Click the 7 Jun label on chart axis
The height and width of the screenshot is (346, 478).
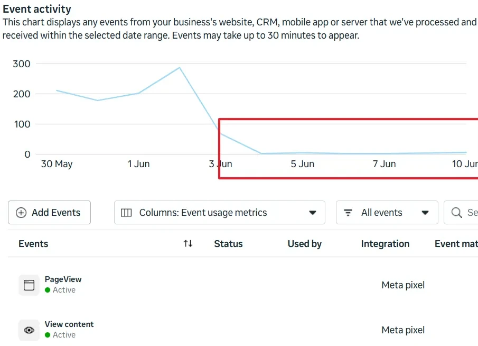click(384, 164)
